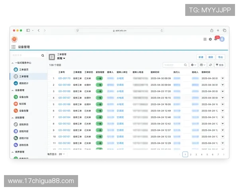Go to page 5 of results
The image size is (239, 191).
[207, 154]
